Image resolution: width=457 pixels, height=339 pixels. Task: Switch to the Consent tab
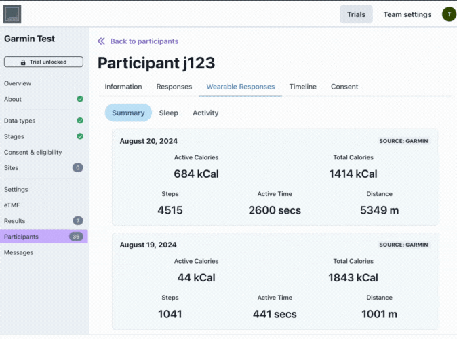(344, 87)
